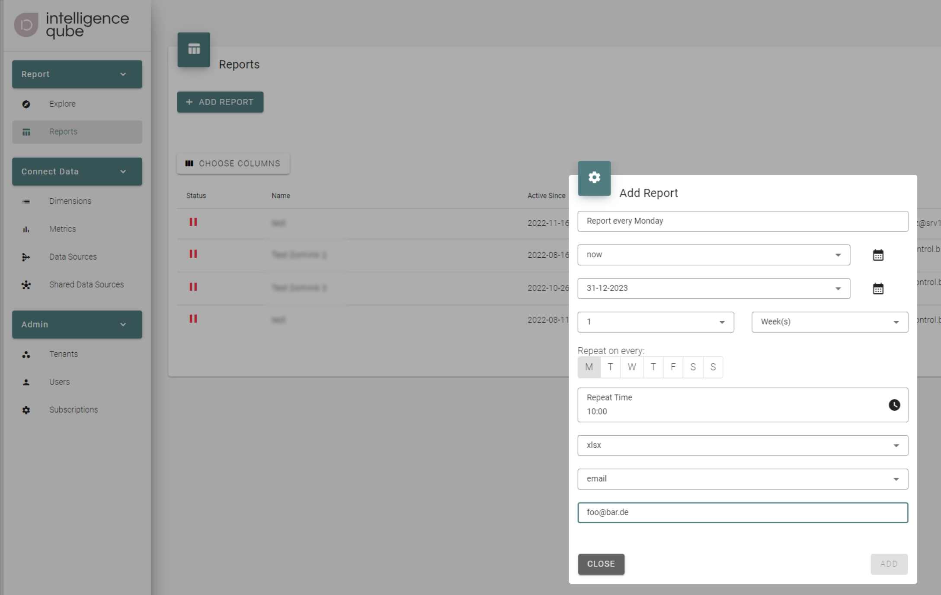The width and height of the screenshot is (941, 595).
Task: Toggle Monday in Repeat on every
Action: [x=589, y=367]
